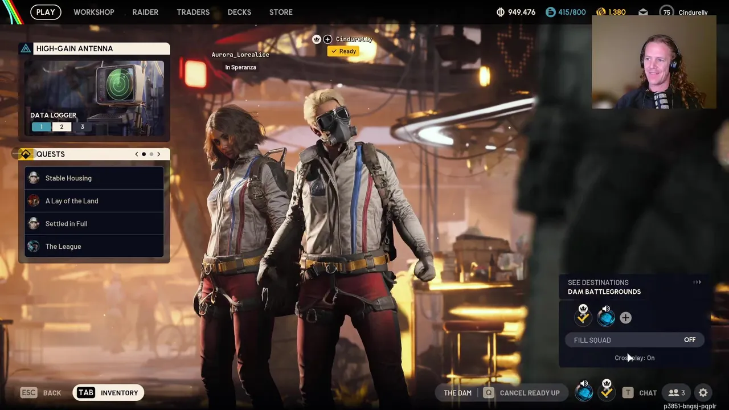Open INVENTORY with the TAB button
The height and width of the screenshot is (410, 729).
(x=108, y=393)
